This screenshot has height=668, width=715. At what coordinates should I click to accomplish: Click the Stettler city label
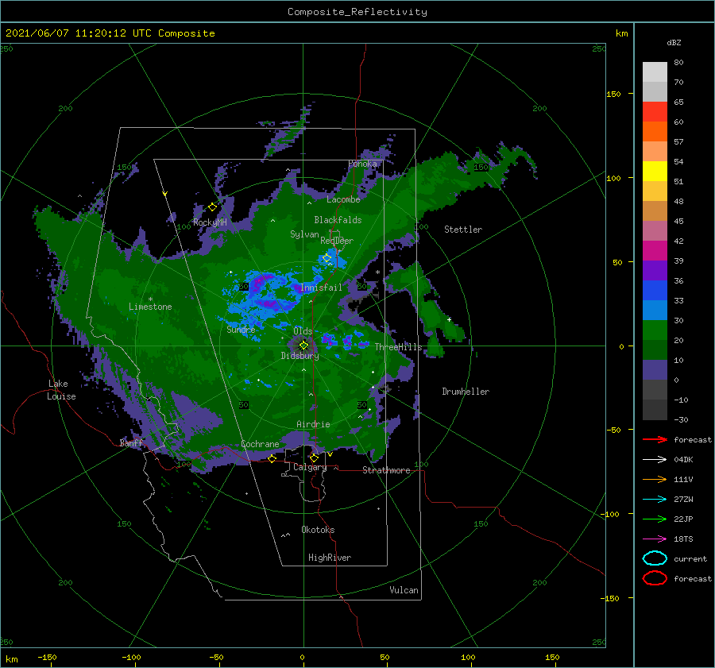pyautogui.click(x=463, y=230)
